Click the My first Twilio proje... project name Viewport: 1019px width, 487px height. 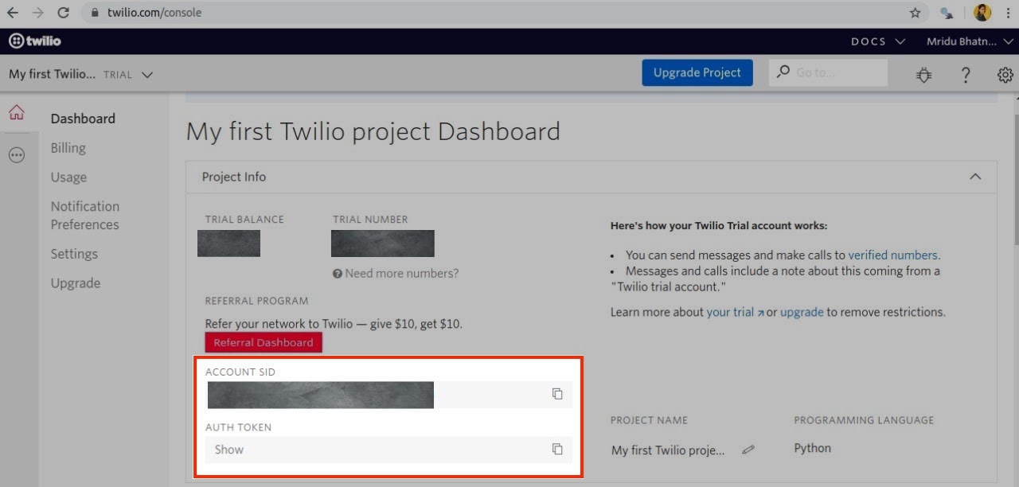coord(669,450)
